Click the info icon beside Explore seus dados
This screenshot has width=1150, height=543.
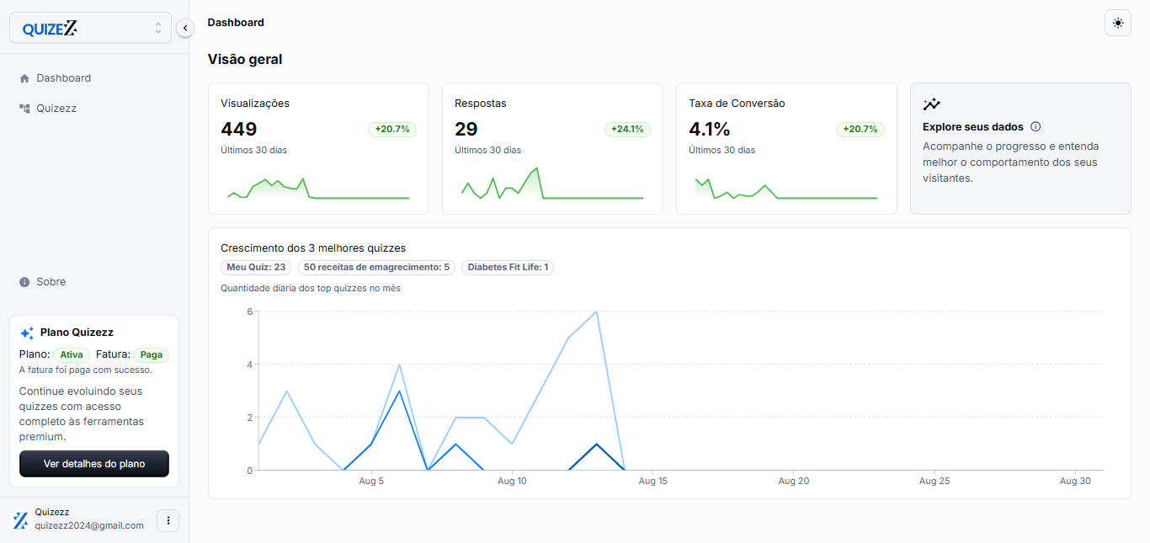[x=1036, y=127]
